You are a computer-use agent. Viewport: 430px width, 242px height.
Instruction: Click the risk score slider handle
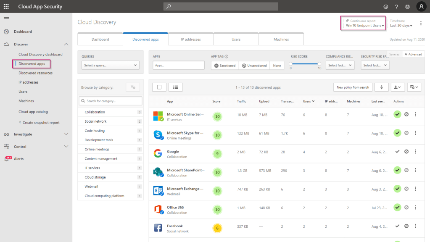pyautogui.click(x=290, y=64)
